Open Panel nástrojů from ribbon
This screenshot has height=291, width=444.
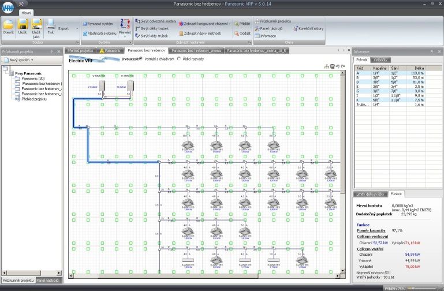[268, 28]
